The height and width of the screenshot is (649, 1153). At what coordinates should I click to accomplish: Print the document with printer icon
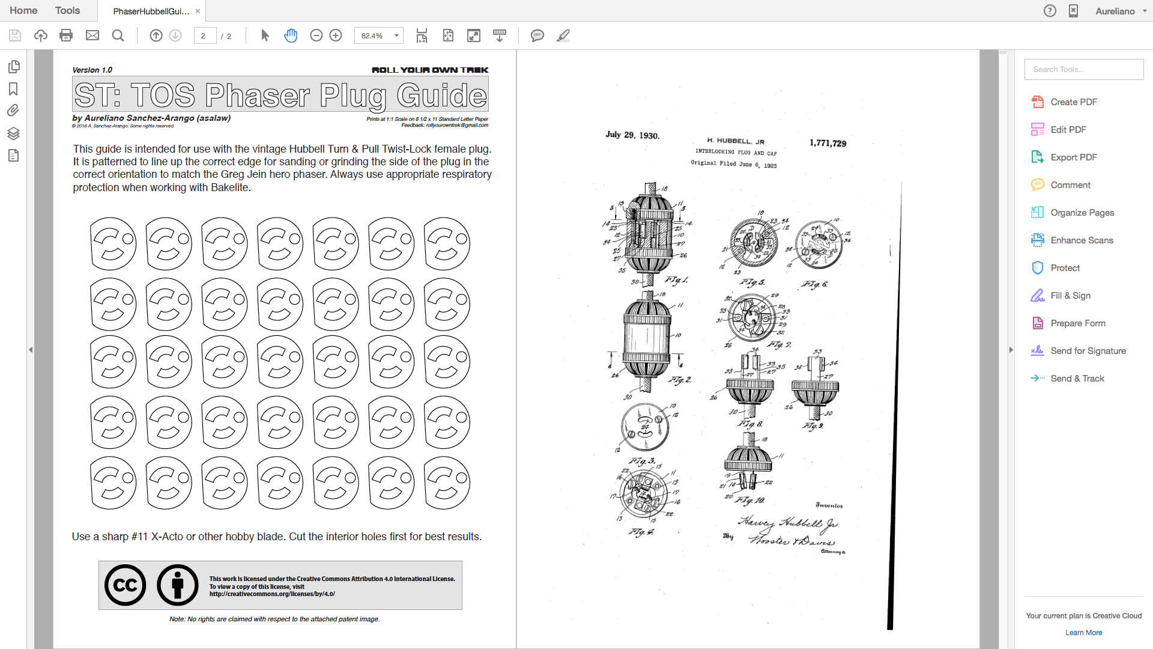point(66,36)
